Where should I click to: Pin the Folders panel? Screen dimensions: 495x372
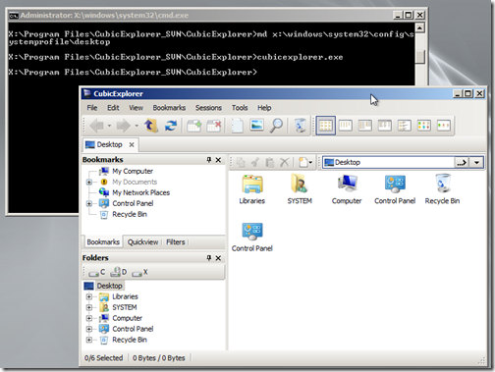click(209, 258)
